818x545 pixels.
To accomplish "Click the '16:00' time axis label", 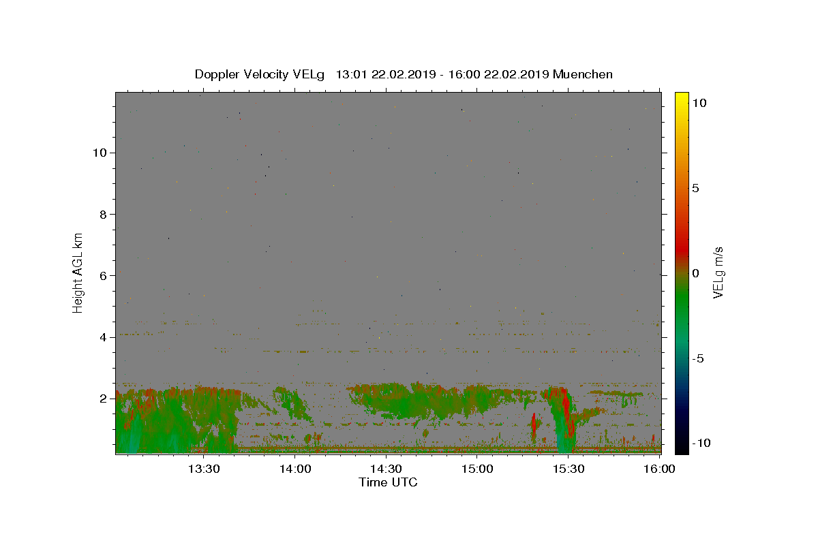I will coord(660,469).
